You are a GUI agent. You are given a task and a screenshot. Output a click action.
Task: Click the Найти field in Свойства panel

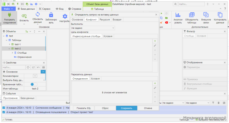pos(14,67)
